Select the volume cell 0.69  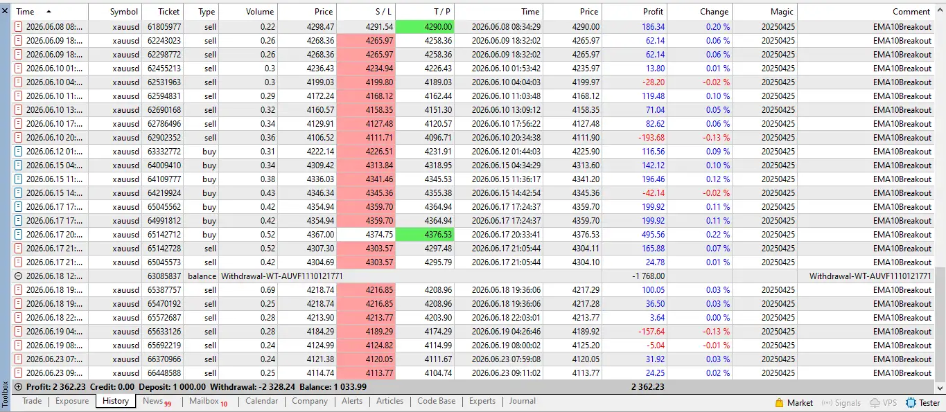tap(266, 290)
